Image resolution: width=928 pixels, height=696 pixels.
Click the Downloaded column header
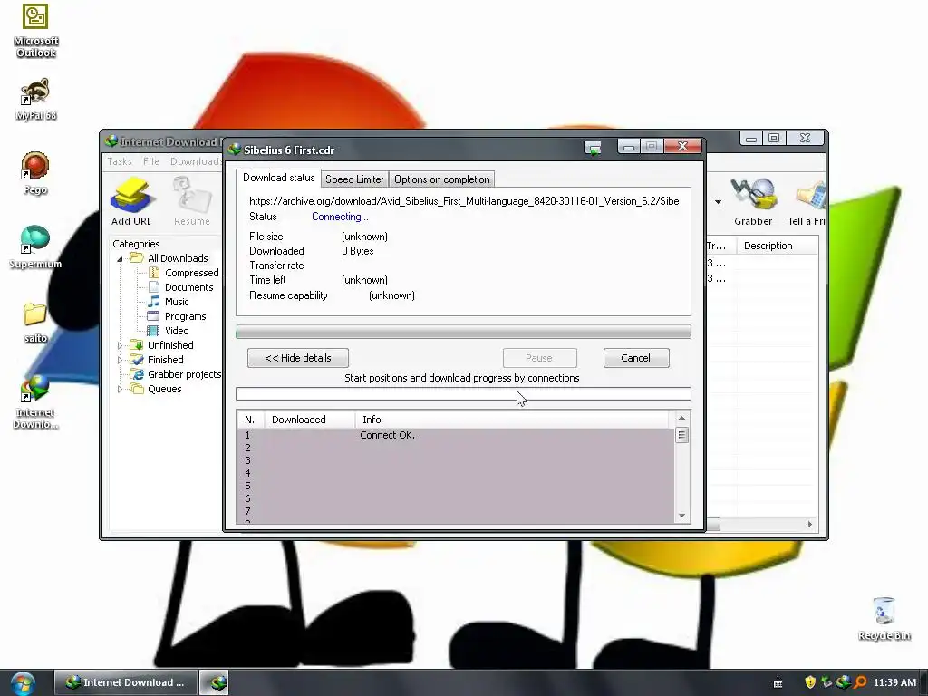[x=309, y=420]
